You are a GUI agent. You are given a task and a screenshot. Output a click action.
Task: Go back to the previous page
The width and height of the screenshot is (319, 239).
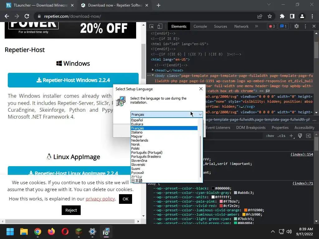pyautogui.click(x=7, y=16)
